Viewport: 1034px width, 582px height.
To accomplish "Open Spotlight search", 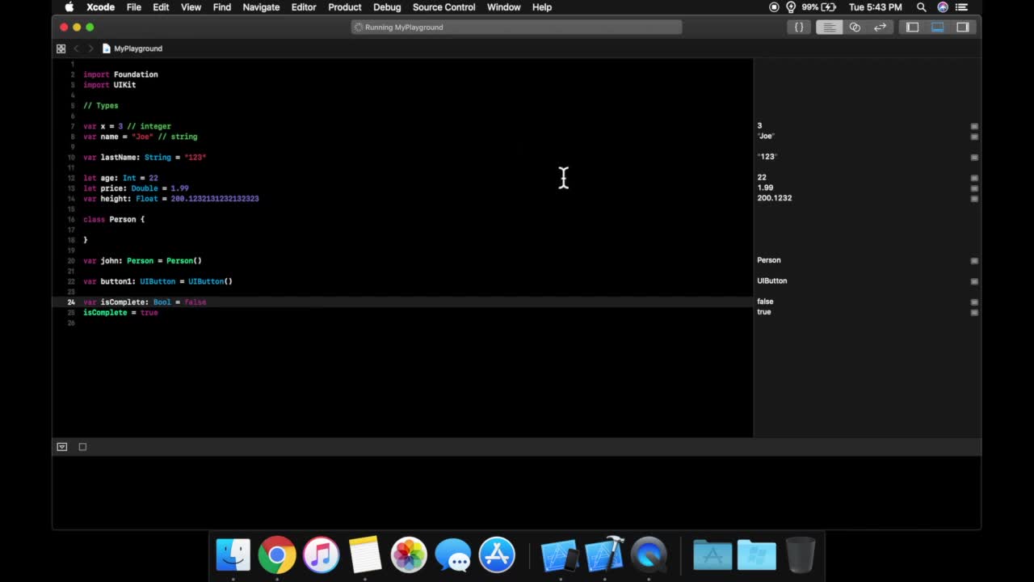I will coord(921,7).
